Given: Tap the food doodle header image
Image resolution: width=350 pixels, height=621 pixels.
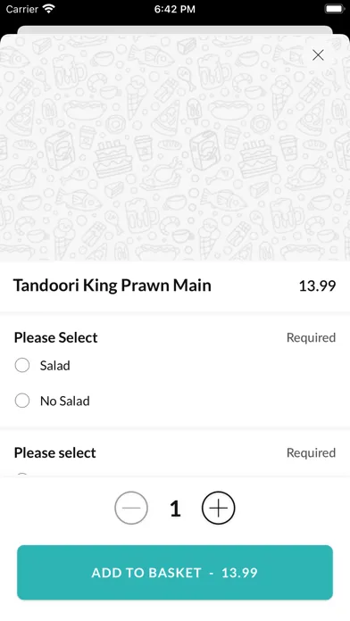Looking at the screenshot, I should coord(175,147).
